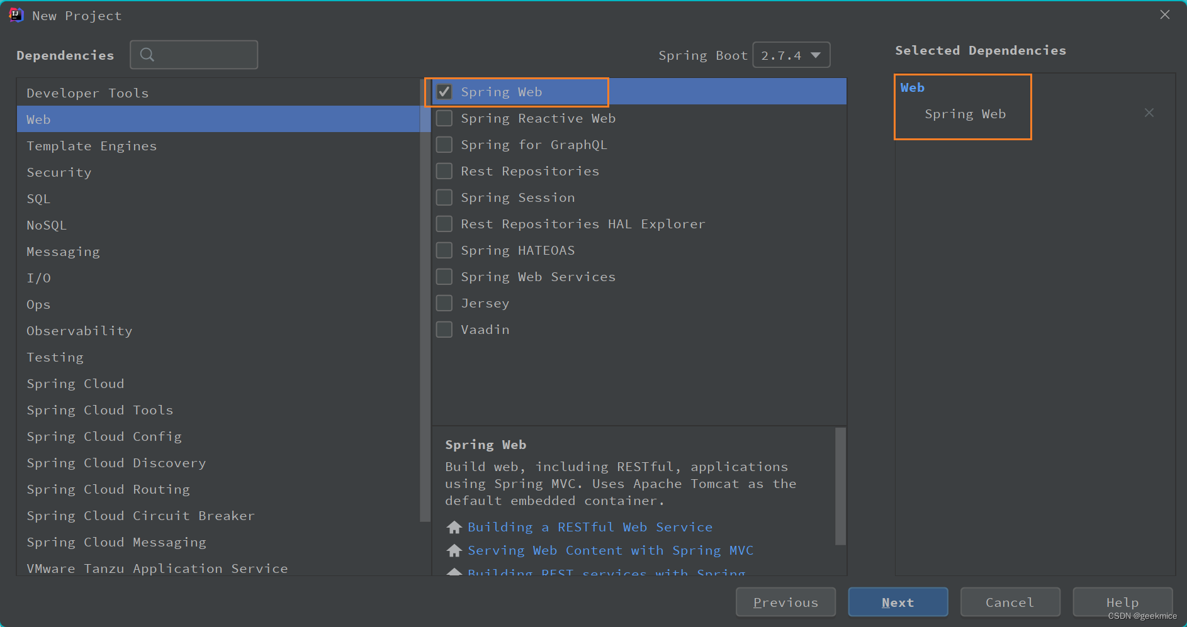This screenshot has width=1187, height=627.
Task: Close the New Project dialog
Action: 1165,14
